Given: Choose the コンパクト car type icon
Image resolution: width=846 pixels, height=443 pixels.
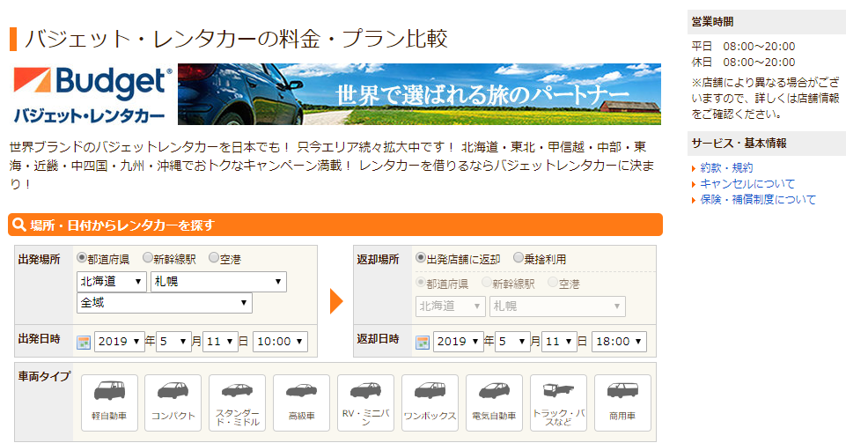Looking at the screenshot, I should tap(173, 402).
